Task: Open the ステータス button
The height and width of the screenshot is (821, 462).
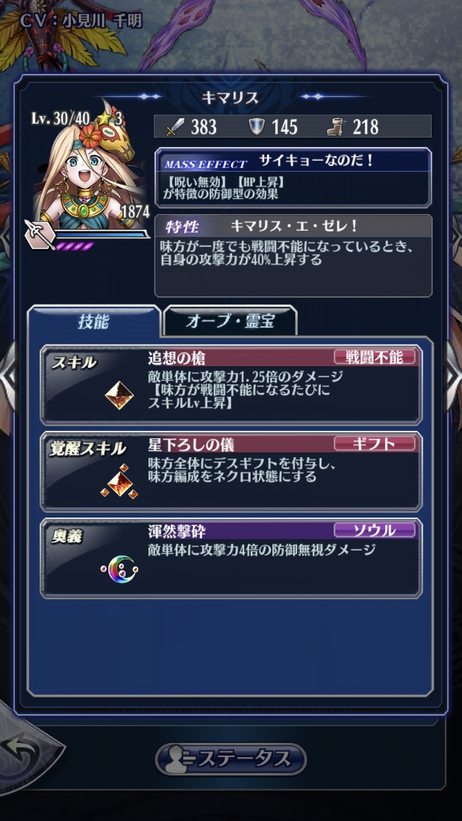Action: (230, 758)
